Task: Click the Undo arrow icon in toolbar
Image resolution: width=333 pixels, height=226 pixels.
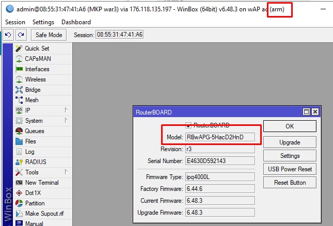Action: pos(8,35)
